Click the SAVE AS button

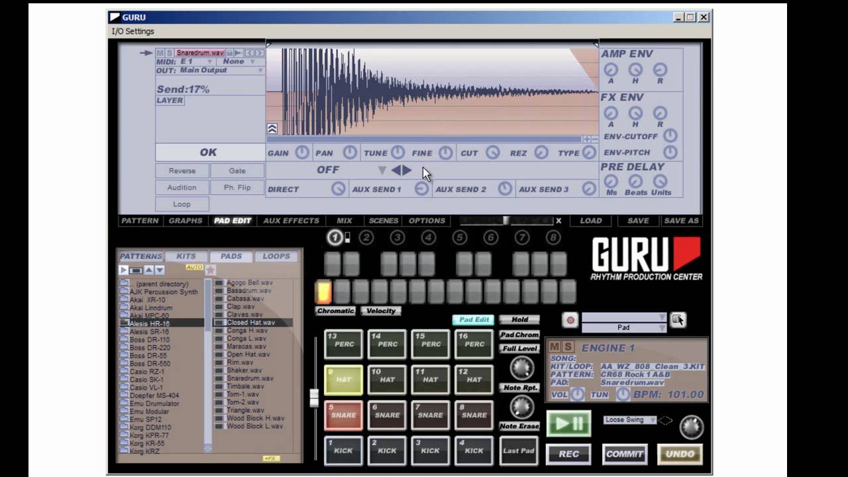click(681, 221)
